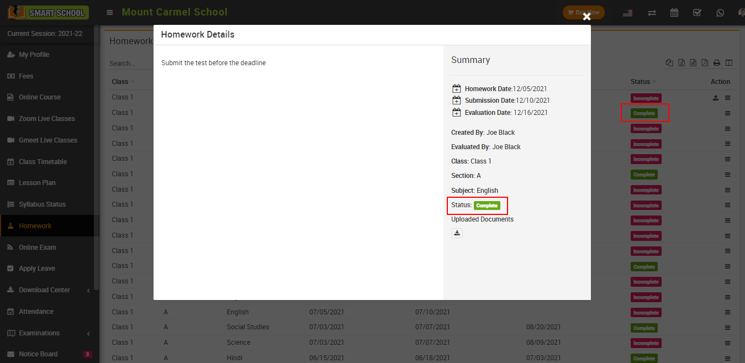Click the homework Search field
The image size is (745, 363).
tap(130, 64)
